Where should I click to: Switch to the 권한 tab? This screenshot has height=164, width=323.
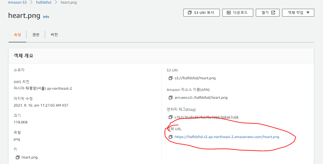pos(36,35)
